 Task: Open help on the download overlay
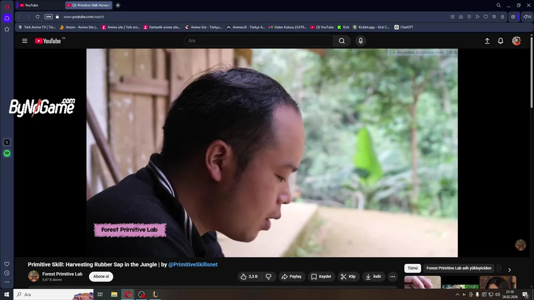coord(451,52)
